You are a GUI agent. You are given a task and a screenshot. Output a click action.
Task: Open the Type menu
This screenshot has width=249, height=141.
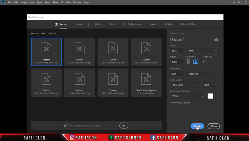[x=39, y=2]
